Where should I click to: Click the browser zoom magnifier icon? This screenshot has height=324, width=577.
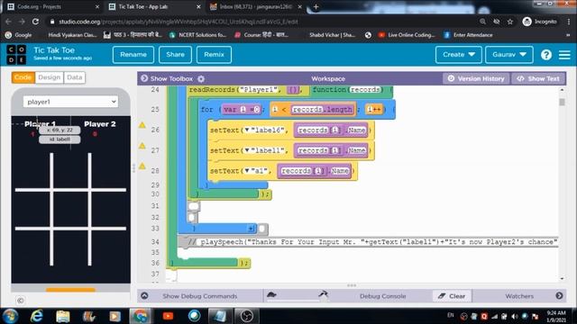click(x=482, y=22)
